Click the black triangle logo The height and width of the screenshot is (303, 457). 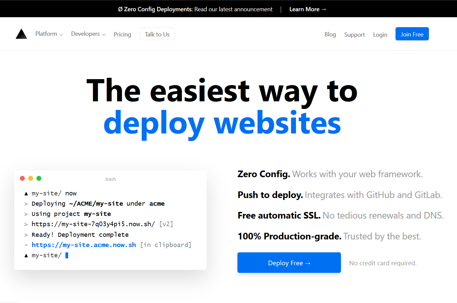pos(21,34)
